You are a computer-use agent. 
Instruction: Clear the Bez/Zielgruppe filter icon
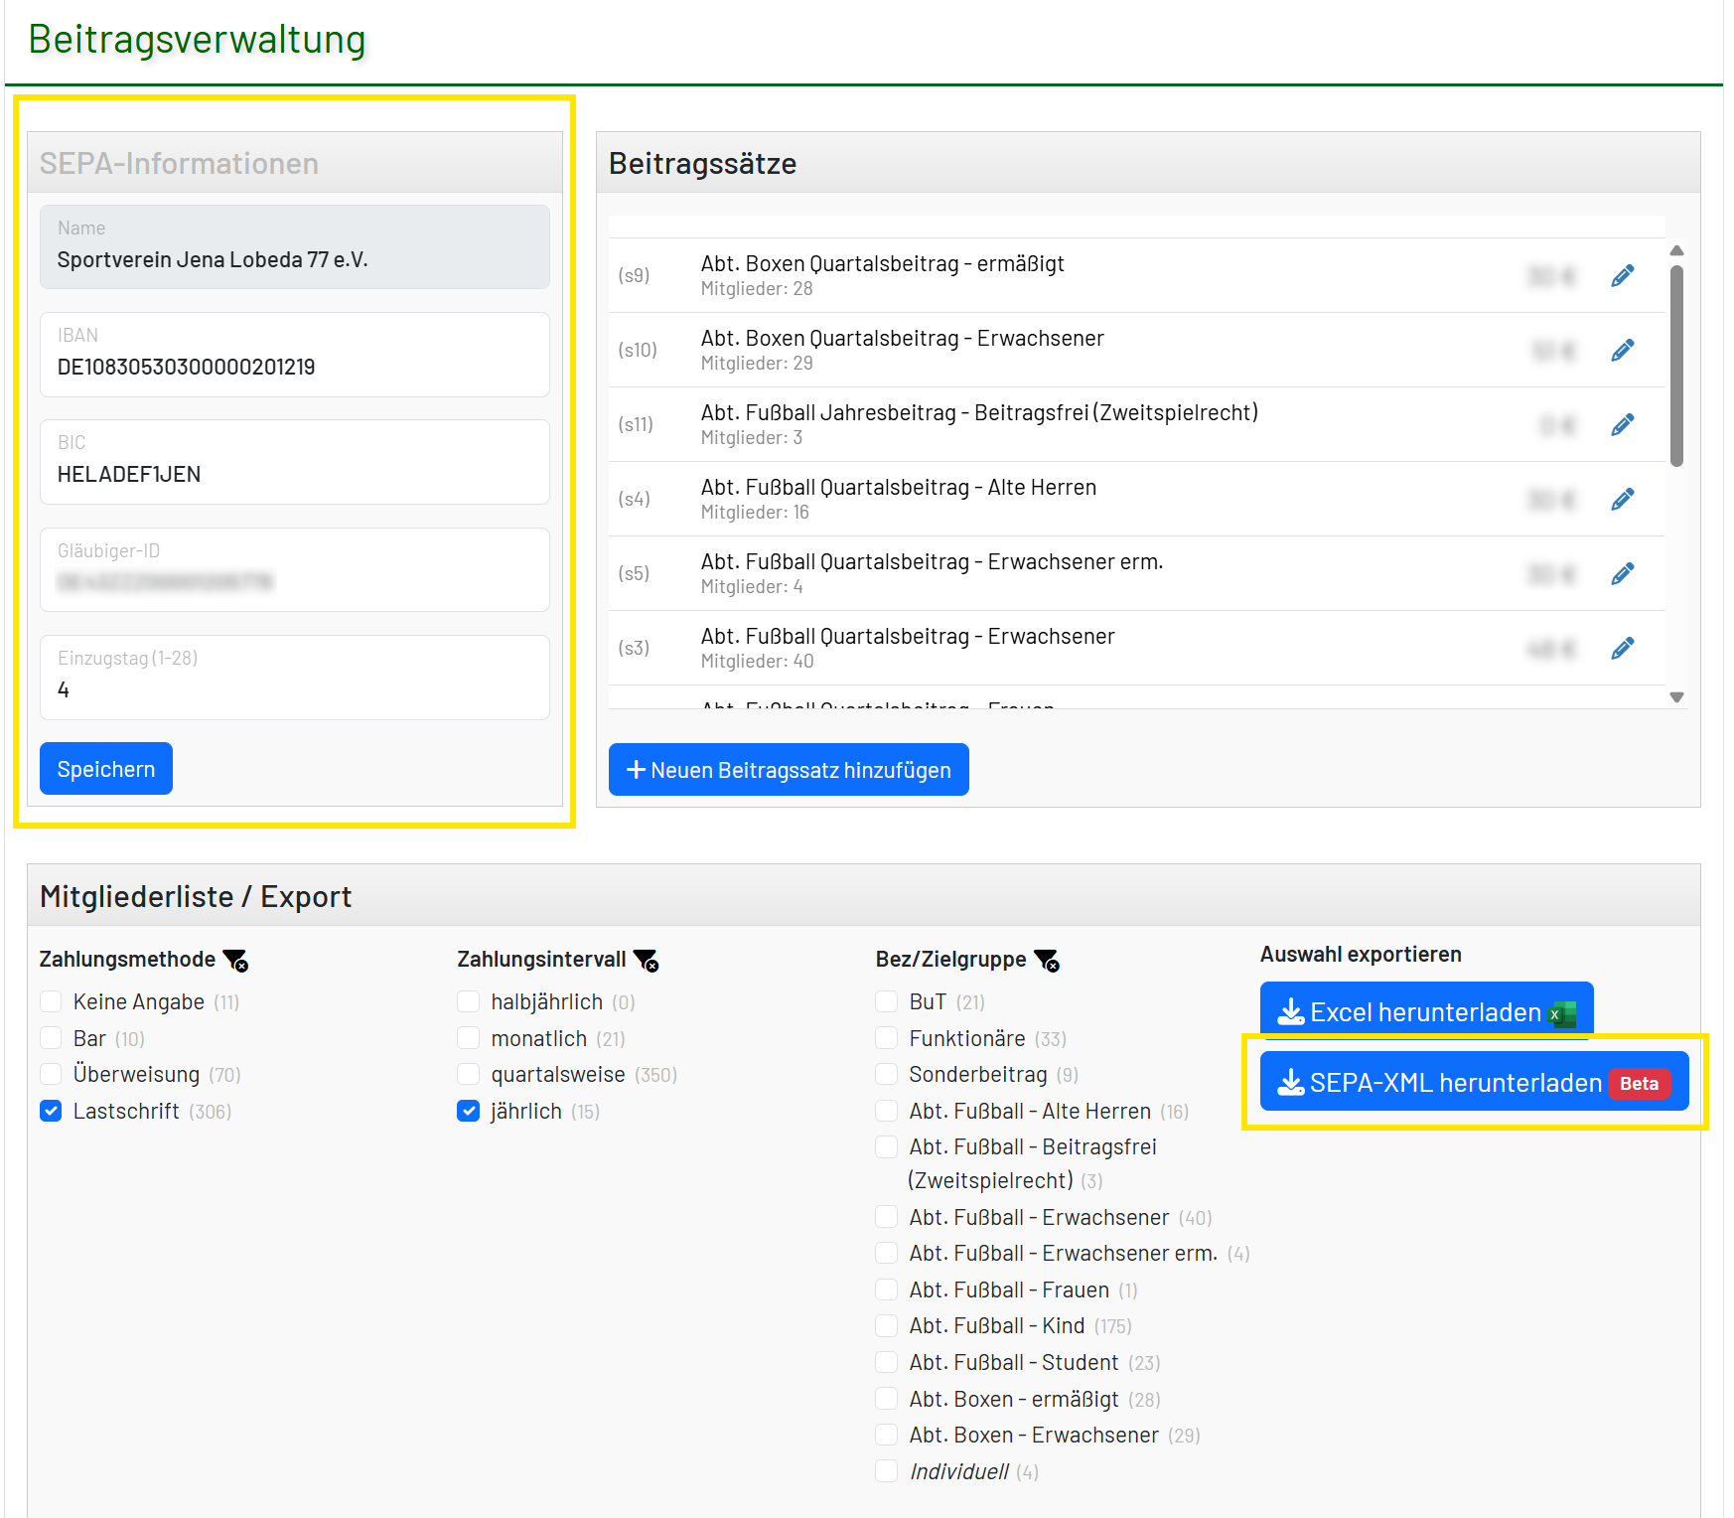[x=1047, y=961]
